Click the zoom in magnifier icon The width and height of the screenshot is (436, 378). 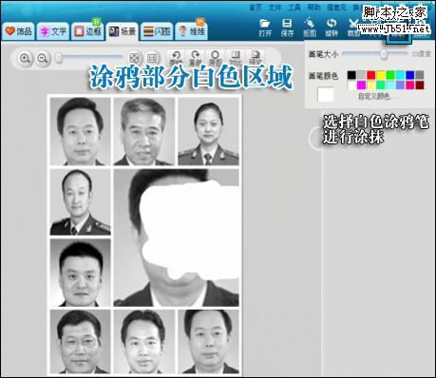point(25,58)
